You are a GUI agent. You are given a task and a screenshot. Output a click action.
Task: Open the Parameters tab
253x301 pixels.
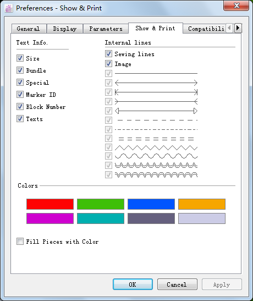coord(106,29)
